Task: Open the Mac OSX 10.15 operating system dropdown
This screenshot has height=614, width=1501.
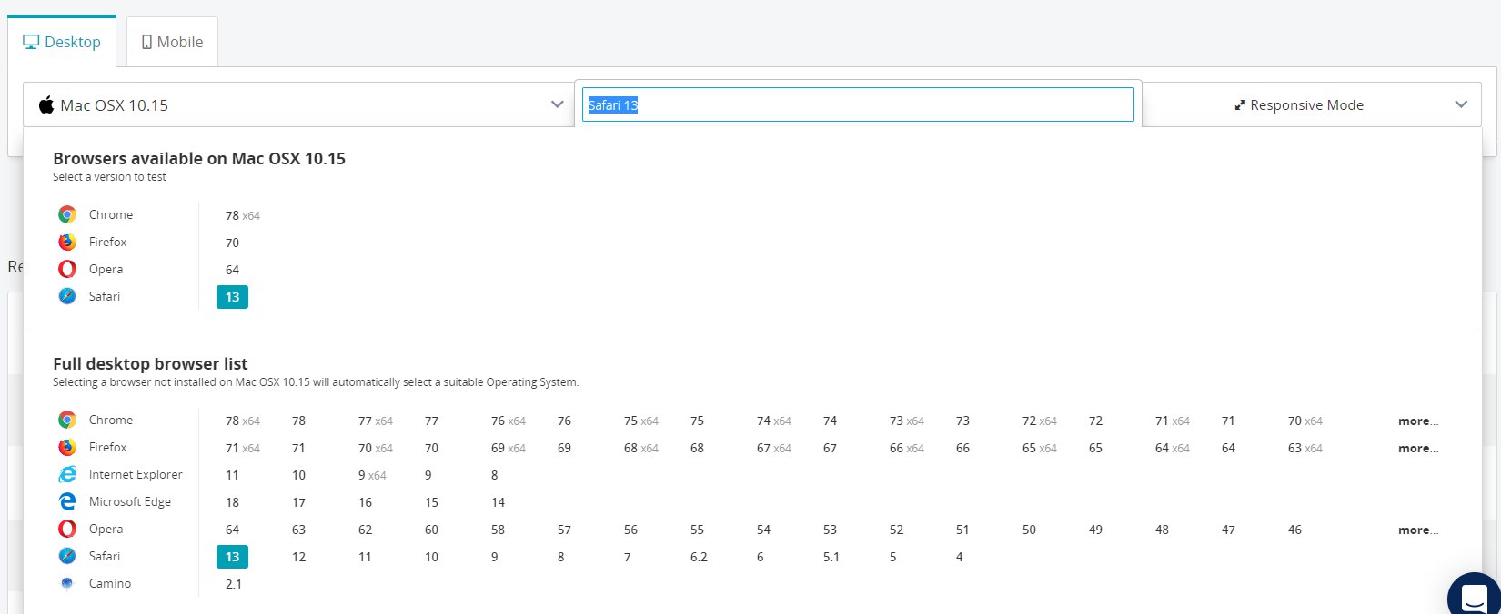Action: tap(298, 104)
